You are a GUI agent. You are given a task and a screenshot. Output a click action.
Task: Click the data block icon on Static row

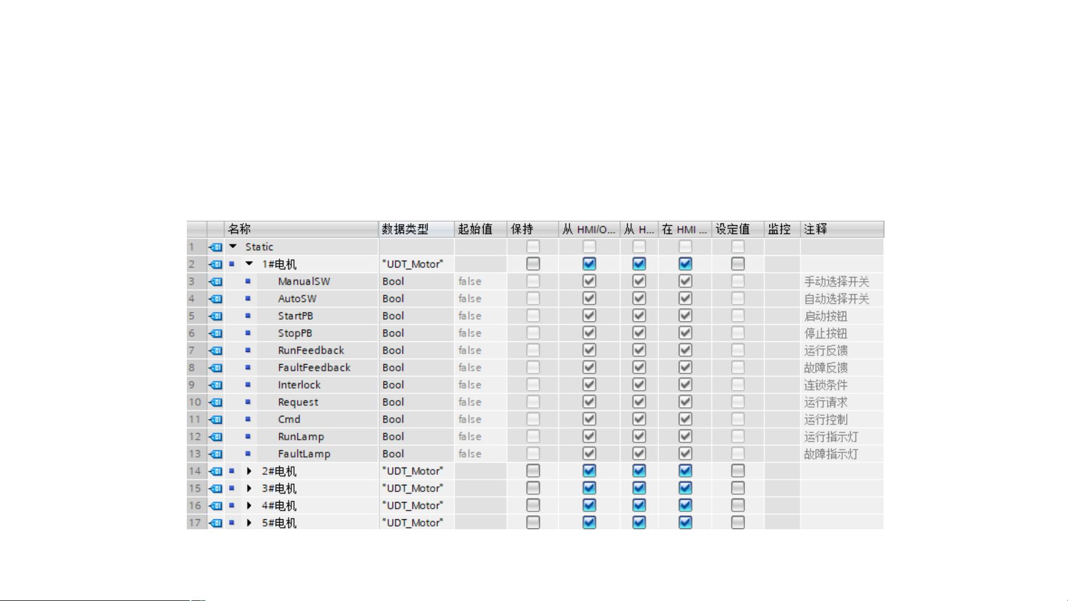[x=216, y=247]
